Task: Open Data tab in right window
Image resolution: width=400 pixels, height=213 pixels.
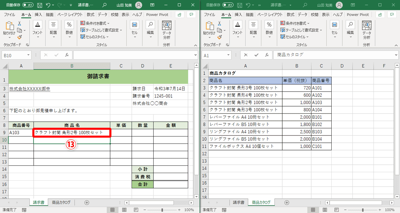Action: (303, 15)
